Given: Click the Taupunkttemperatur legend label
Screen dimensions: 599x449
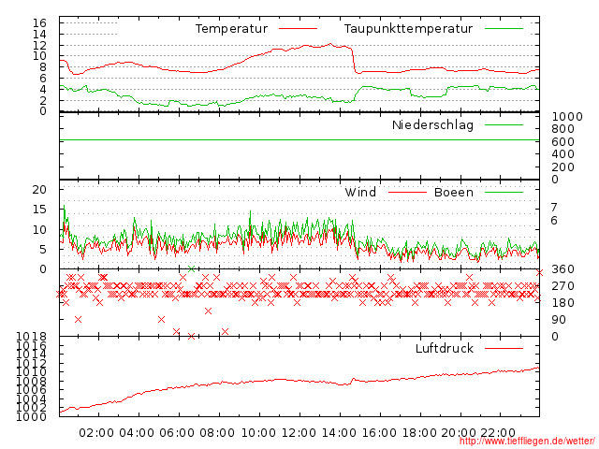Looking at the screenshot, I should pos(405,29).
